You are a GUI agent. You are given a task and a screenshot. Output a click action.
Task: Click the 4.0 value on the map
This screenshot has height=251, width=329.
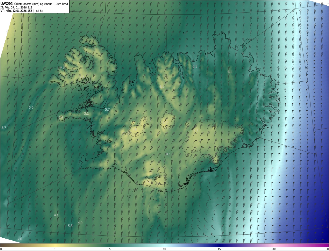(x=80, y=223)
